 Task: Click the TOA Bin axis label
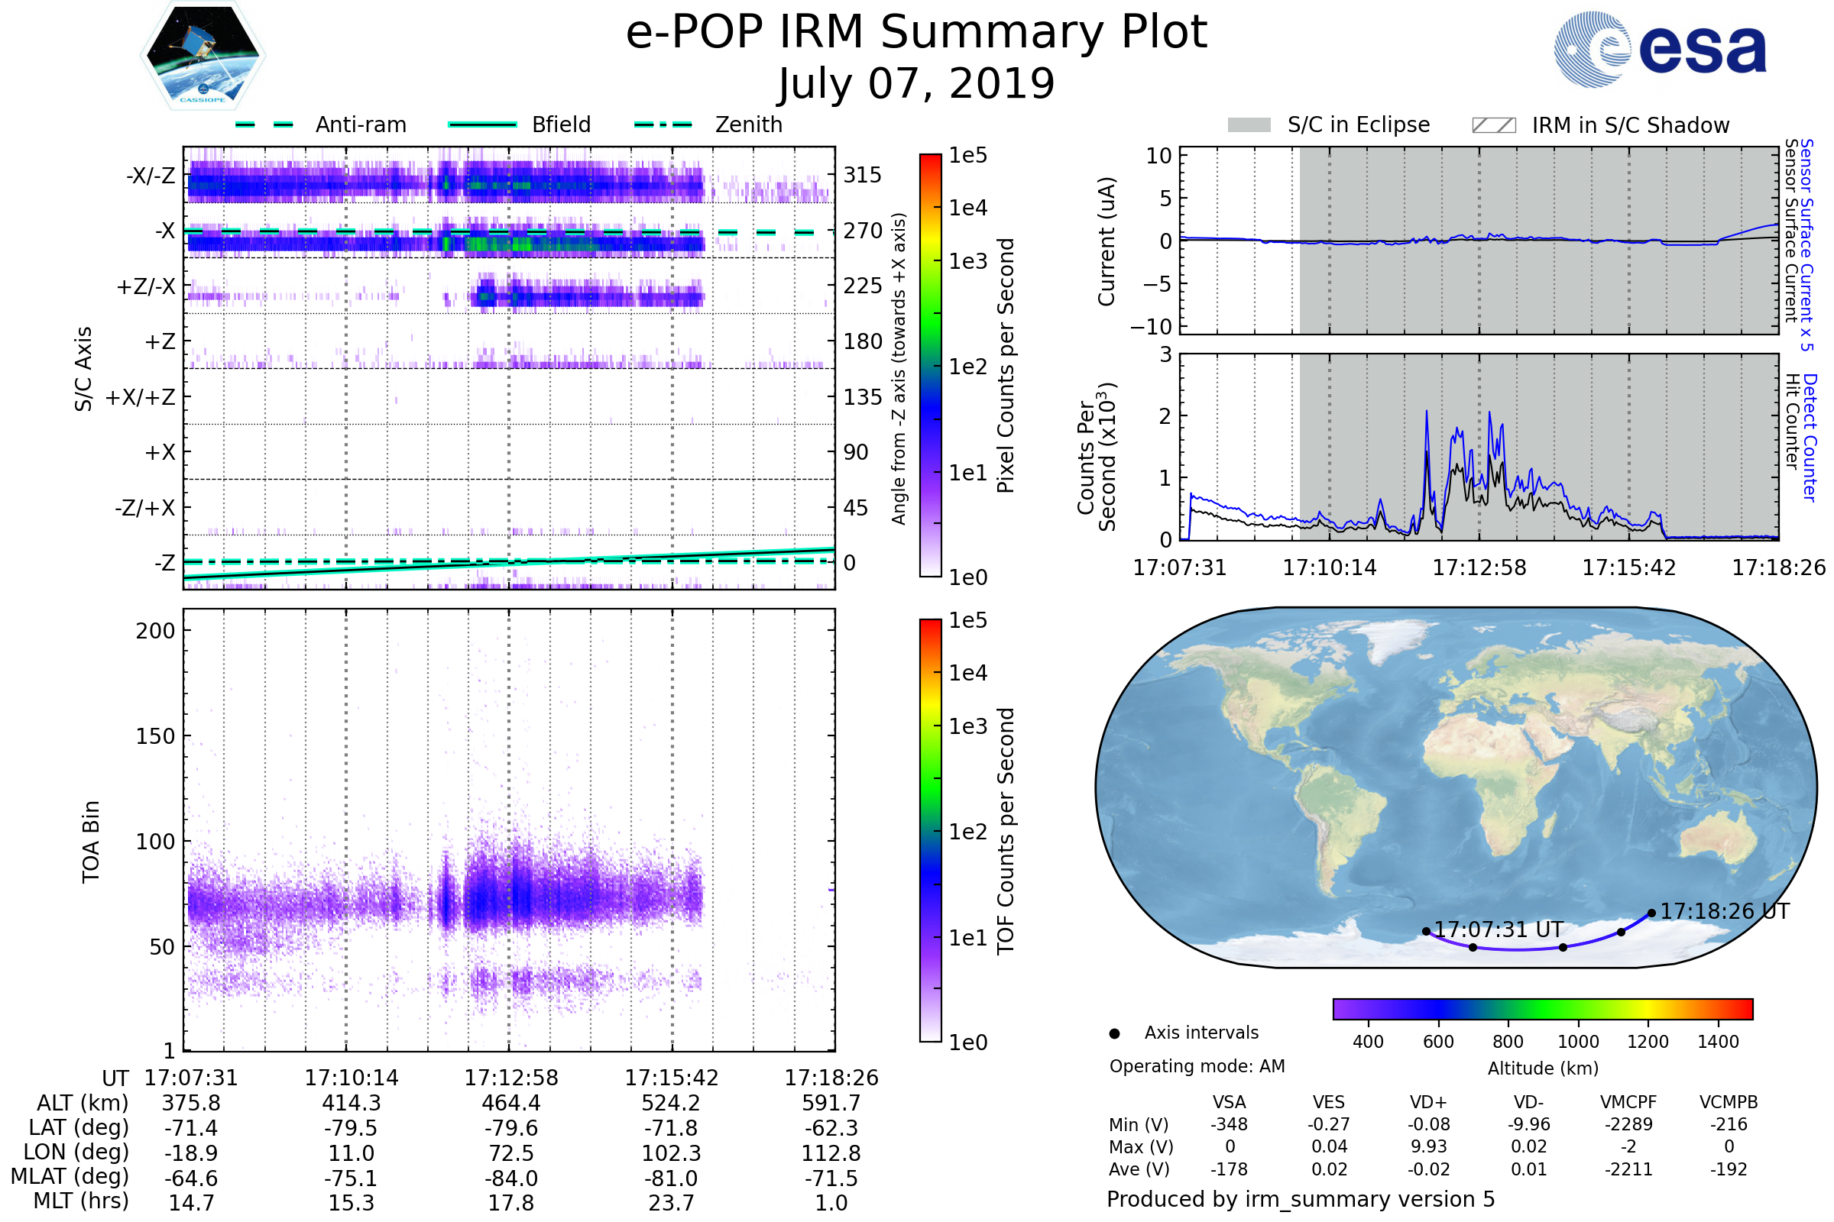[91, 842]
